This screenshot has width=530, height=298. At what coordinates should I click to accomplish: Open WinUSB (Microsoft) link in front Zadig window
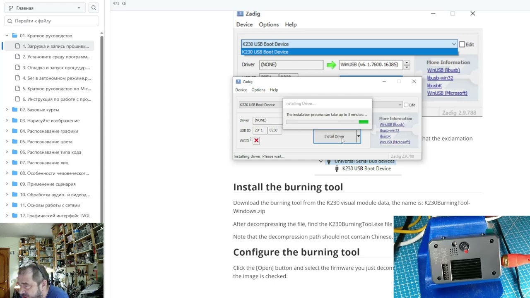[395, 142]
